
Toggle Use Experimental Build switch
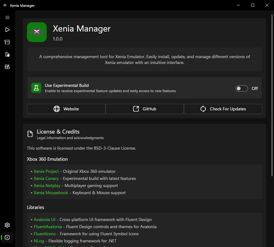[242, 88]
